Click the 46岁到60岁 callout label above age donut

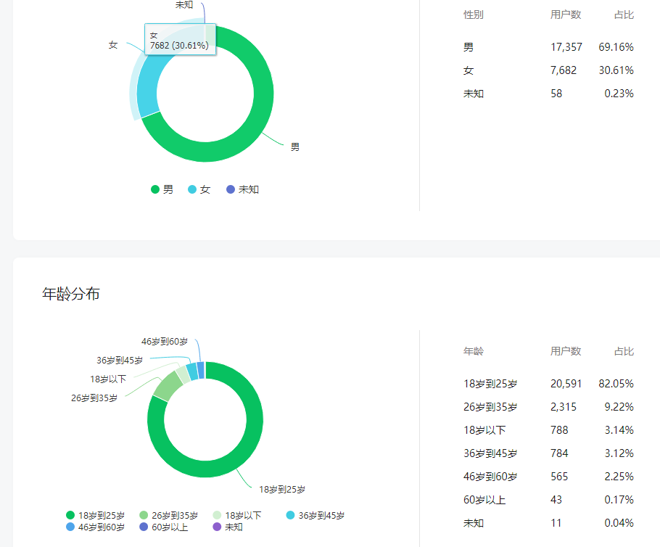click(x=165, y=342)
